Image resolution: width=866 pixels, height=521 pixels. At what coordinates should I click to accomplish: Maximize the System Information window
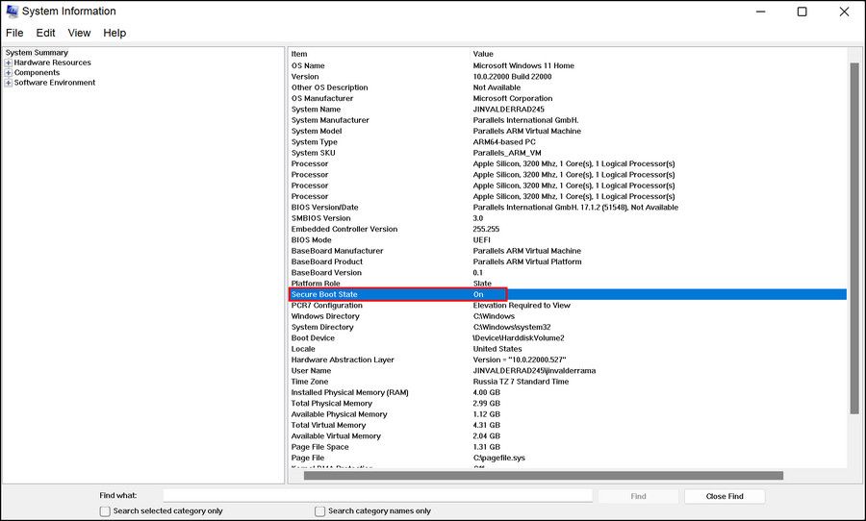coord(802,12)
